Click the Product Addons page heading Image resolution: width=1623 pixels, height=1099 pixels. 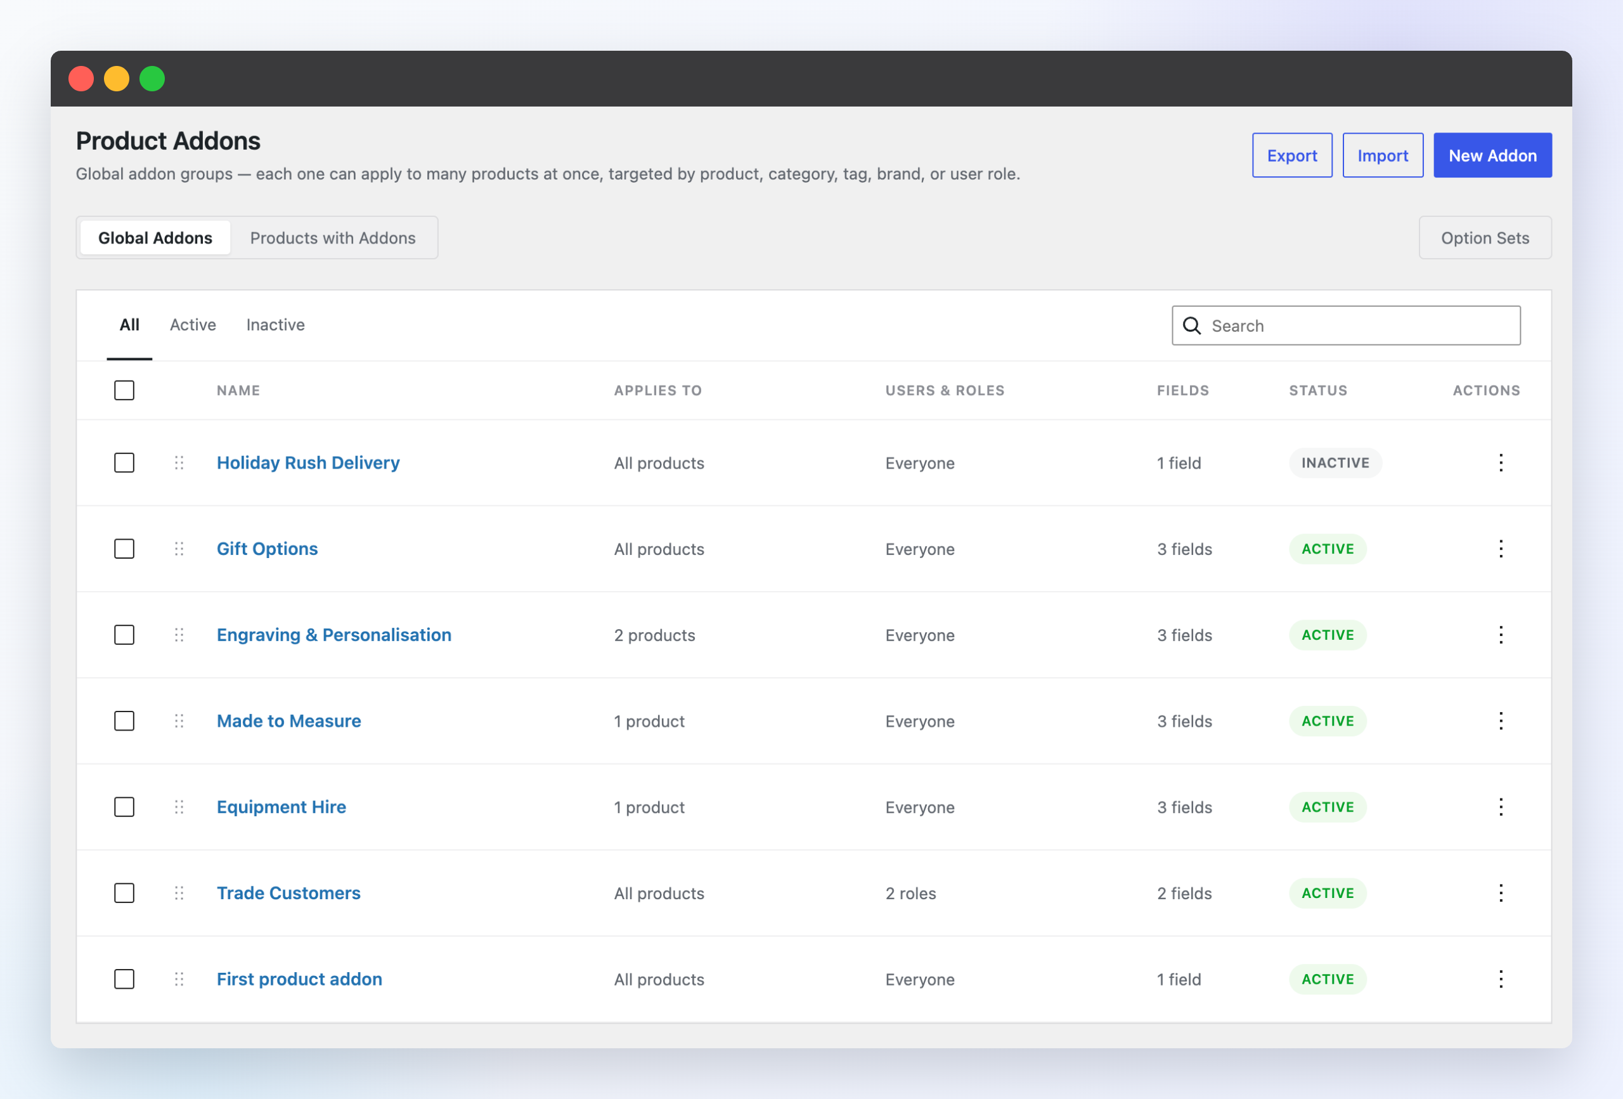click(x=167, y=140)
